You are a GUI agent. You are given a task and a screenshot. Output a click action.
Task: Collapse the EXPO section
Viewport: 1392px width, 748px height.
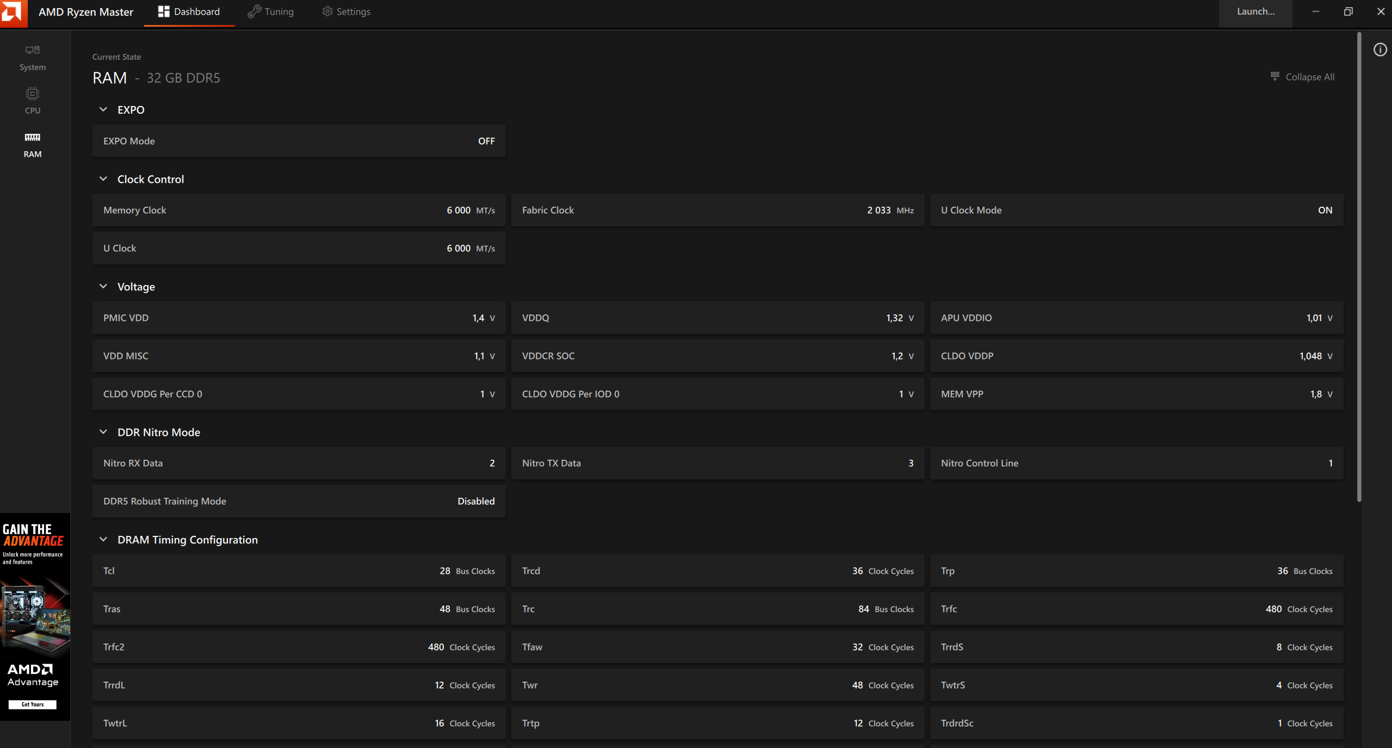103,110
